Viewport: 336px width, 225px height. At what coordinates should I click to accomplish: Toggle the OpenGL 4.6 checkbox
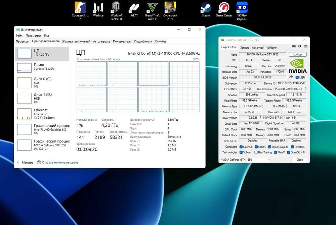[x=289, y=152]
